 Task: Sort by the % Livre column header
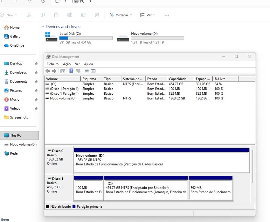225,79
